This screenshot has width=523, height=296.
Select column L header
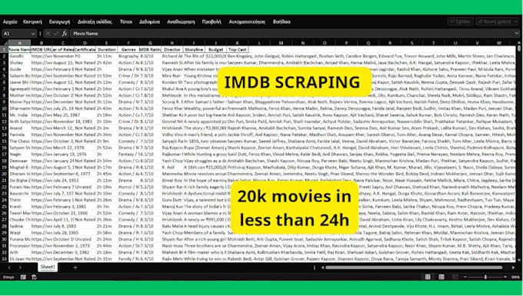pyautogui.click(x=259, y=42)
